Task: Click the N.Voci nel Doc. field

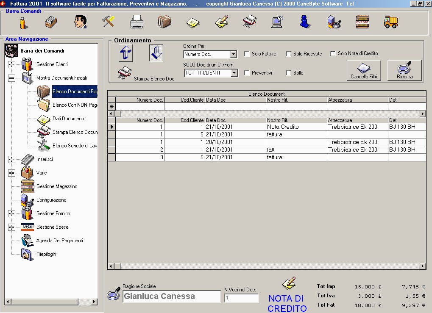Action: (x=241, y=298)
